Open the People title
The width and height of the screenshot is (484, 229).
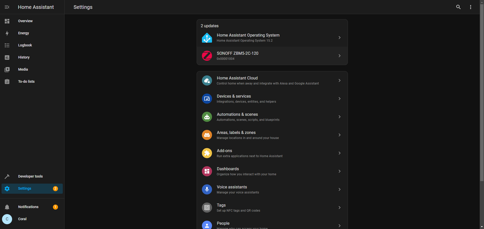[223, 223]
